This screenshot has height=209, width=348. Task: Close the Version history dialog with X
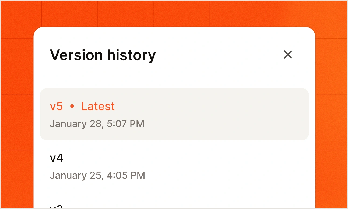pyautogui.click(x=288, y=55)
